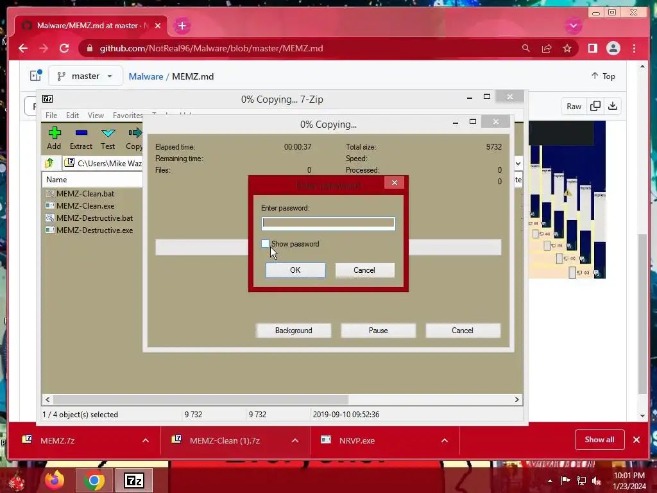Expand the MEMZ-Clean (1).7z download options
The height and width of the screenshot is (493, 657).
[x=295, y=440]
